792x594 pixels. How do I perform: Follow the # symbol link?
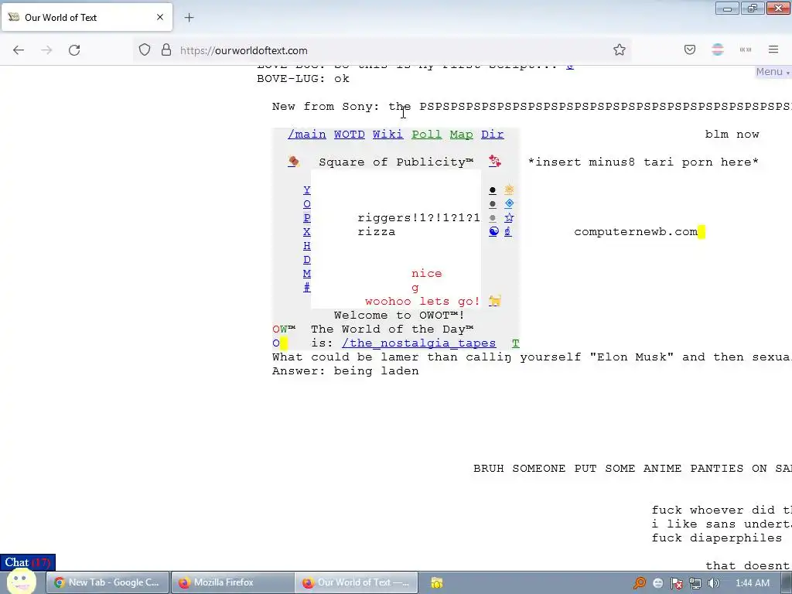click(x=306, y=288)
